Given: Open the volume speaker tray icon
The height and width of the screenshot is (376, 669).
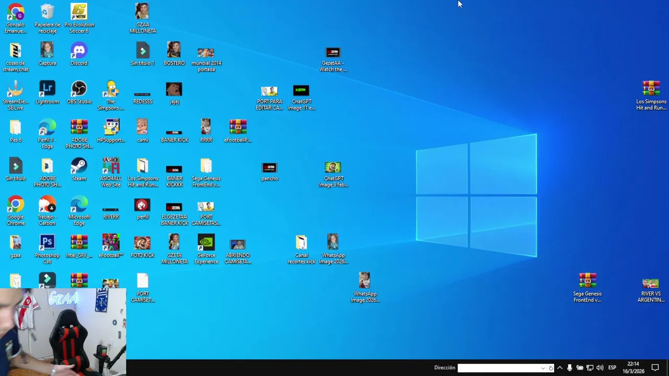Looking at the screenshot, I should (x=599, y=368).
